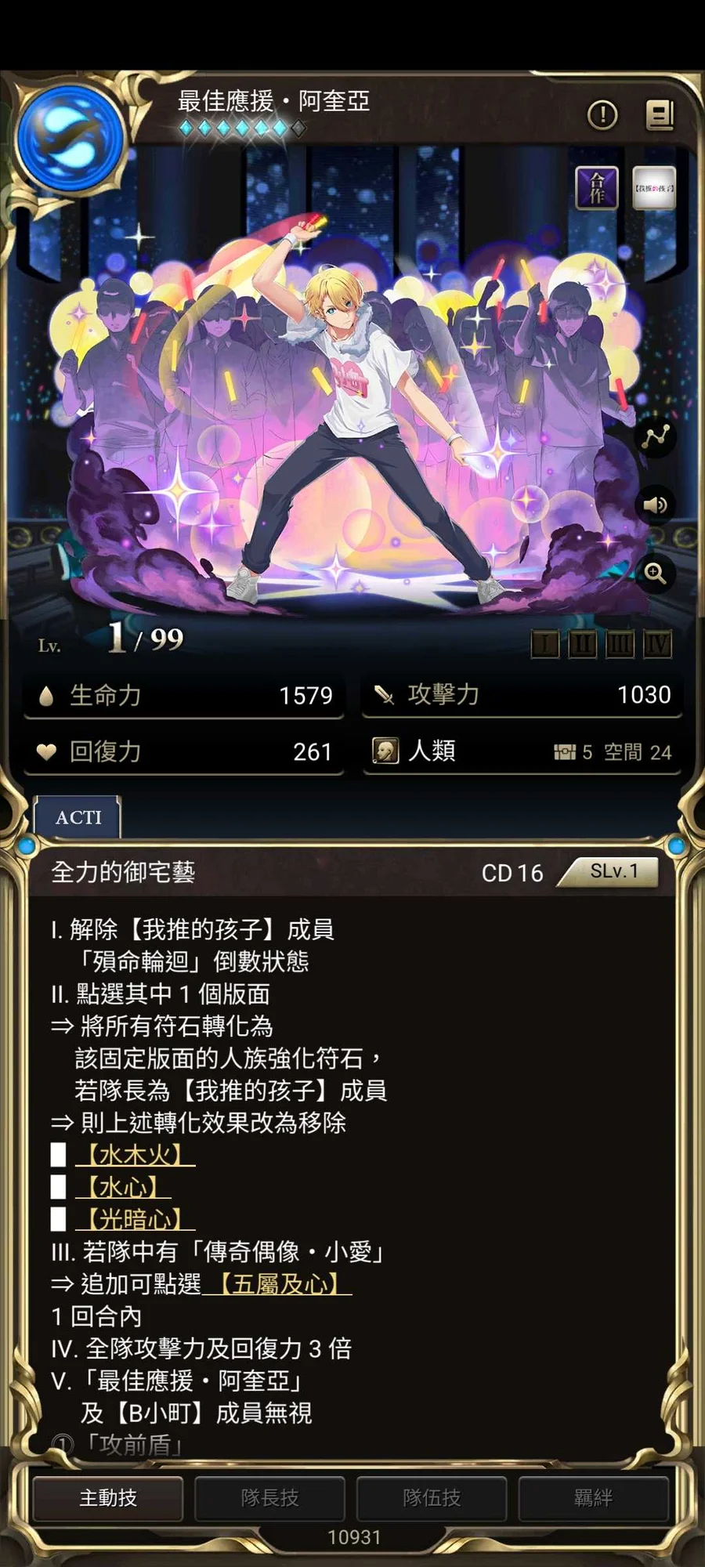Switch to the 羈絆 tab
The width and height of the screenshot is (705, 1567).
tap(593, 1498)
